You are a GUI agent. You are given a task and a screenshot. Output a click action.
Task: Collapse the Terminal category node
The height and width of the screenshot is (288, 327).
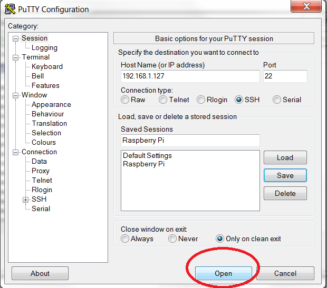click(16, 57)
